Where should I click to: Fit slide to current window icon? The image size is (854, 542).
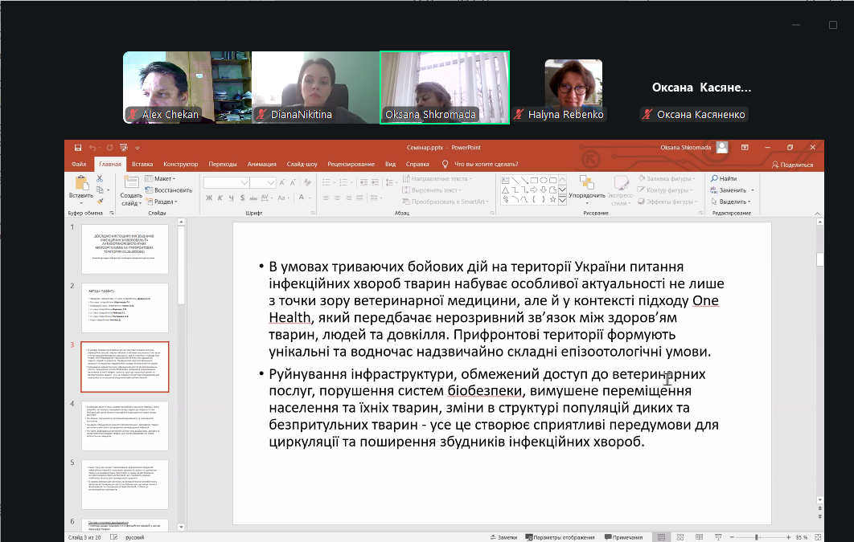[817, 537]
